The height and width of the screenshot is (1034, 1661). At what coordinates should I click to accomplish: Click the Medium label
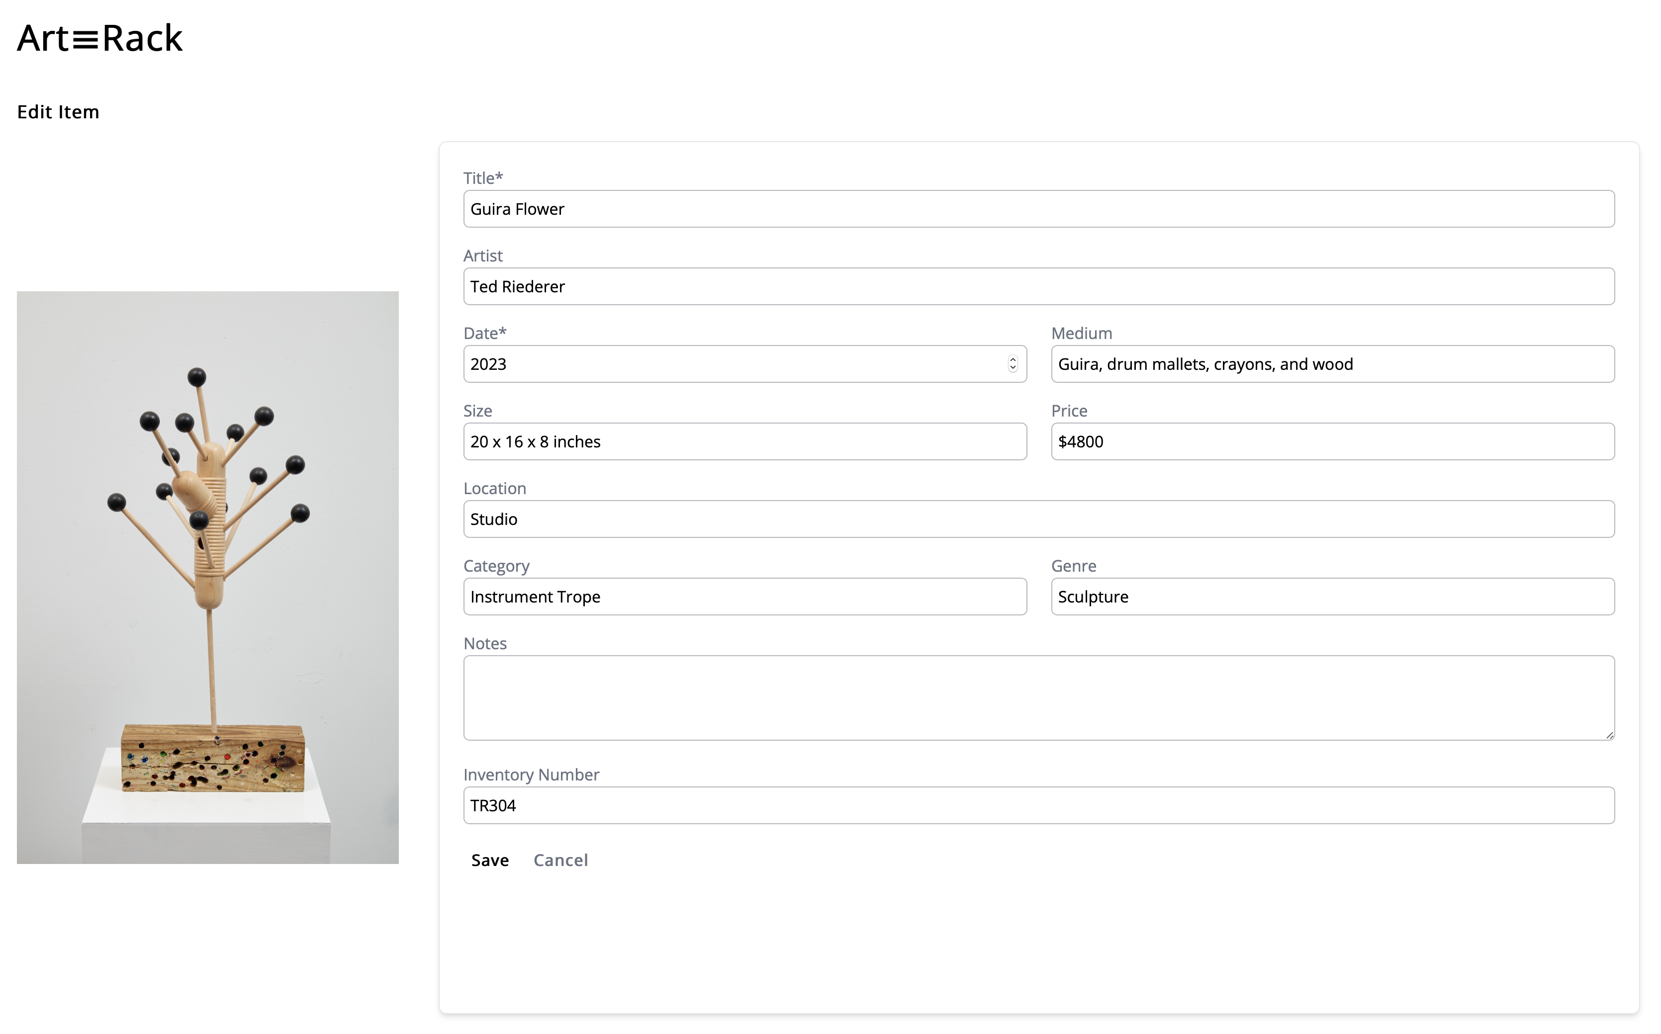[x=1082, y=333]
